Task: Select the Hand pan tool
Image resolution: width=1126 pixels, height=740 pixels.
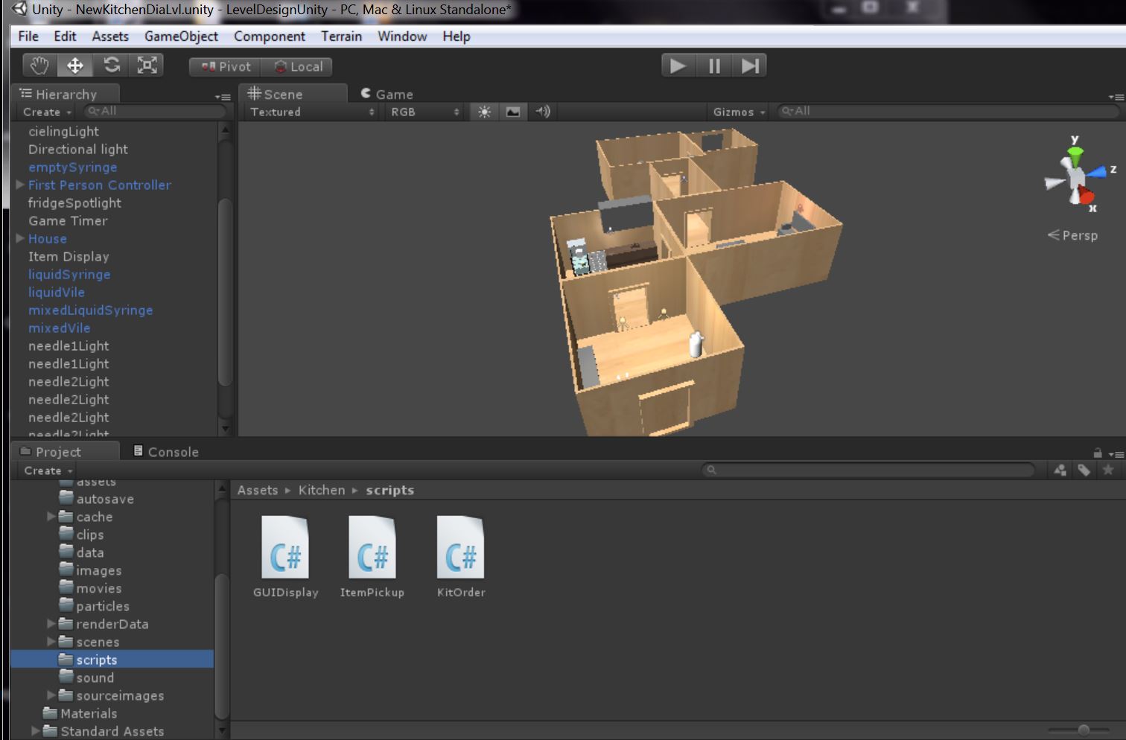Action: click(38, 66)
